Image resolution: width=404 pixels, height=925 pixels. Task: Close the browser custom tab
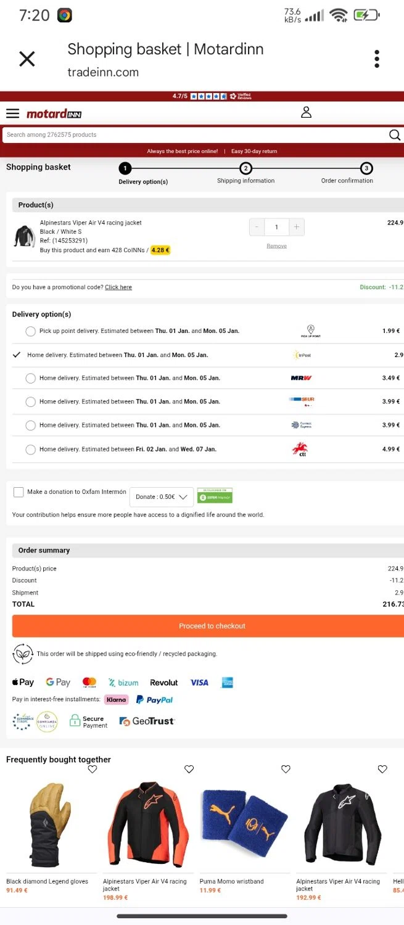tap(27, 59)
